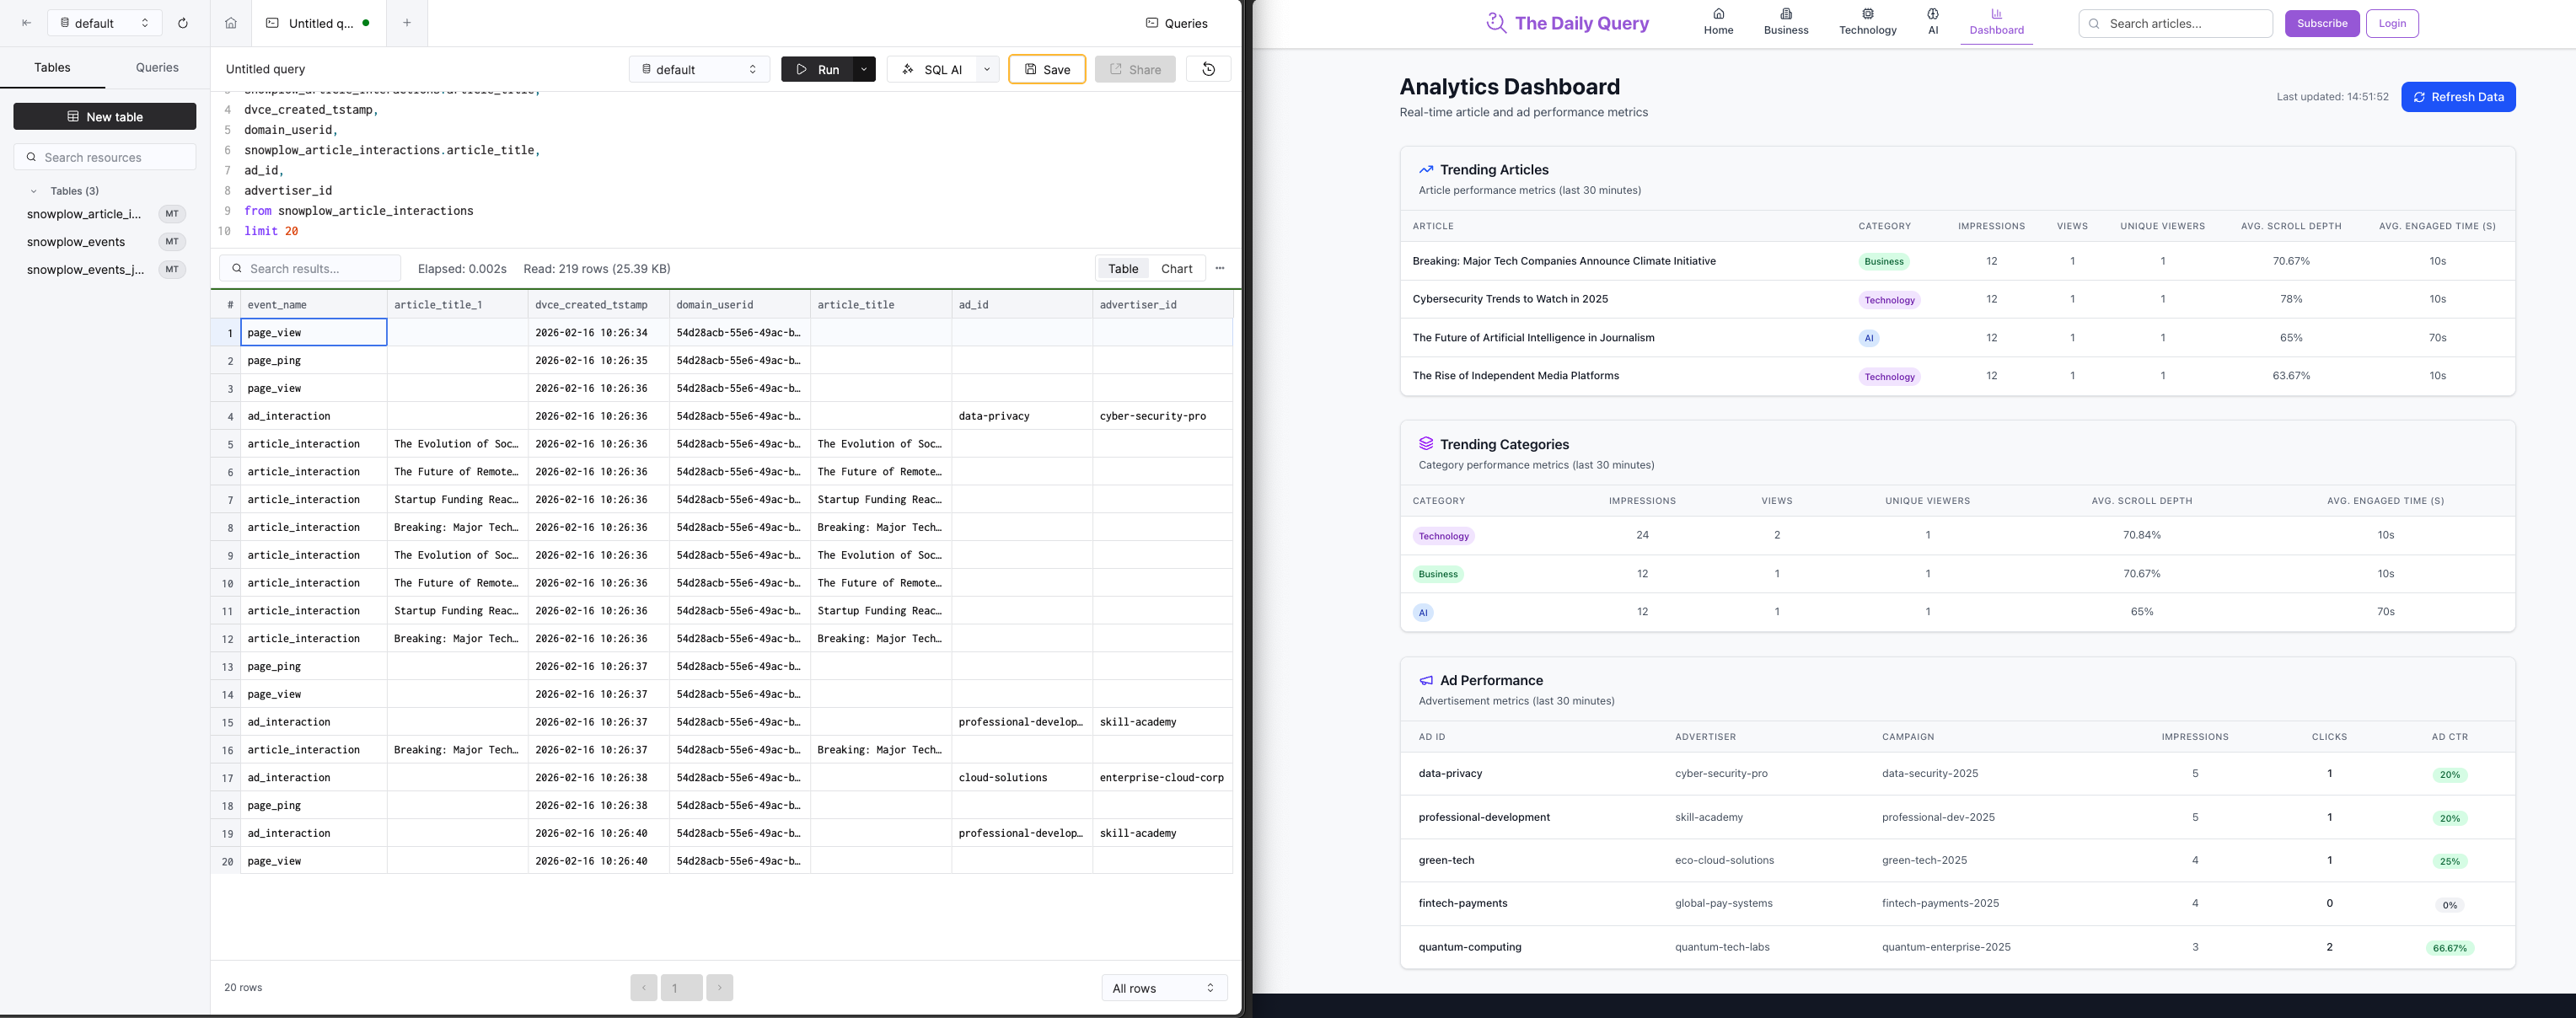Open query version history via the clock icon
The height and width of the screenshot is (1018, 2576).
click(1208, 69)
